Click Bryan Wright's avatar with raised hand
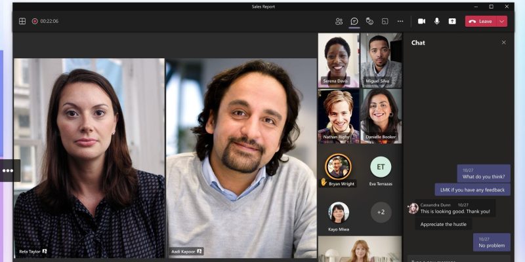 339,166
